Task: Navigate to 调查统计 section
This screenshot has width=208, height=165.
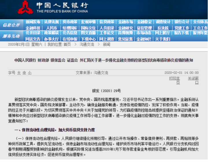Action: [163, 22]
